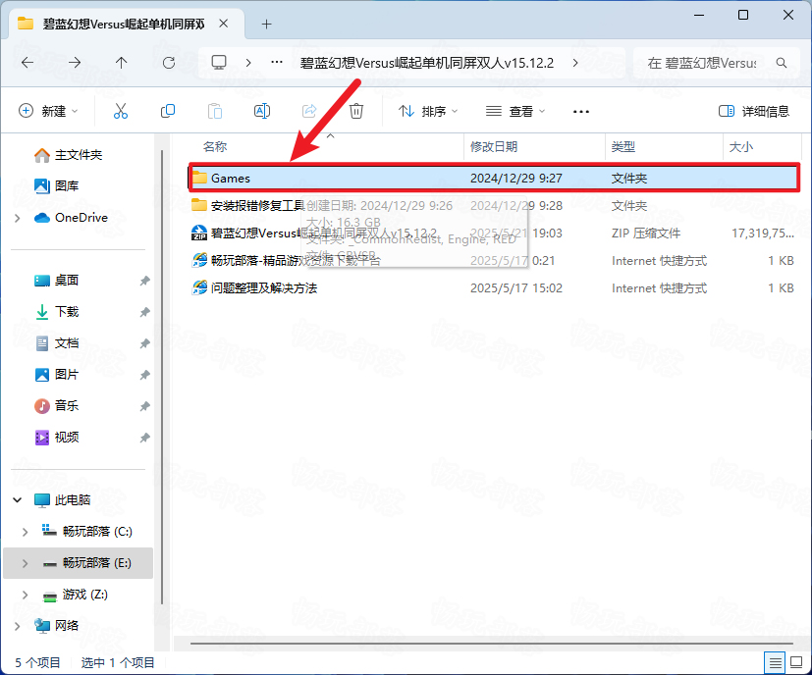Switch to details list view in status bar
Image resolution: width=812 pixels, height=675 pixels.
coord(775,662)
